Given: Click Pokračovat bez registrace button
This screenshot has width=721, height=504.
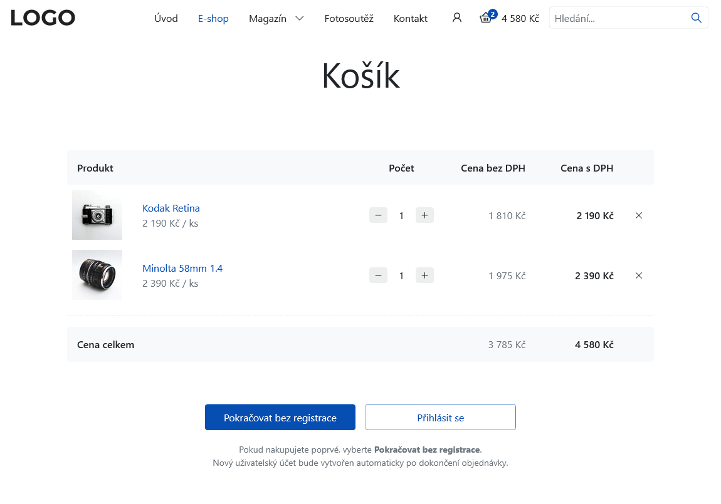Looking at the screenshot, I should point(280,418).
